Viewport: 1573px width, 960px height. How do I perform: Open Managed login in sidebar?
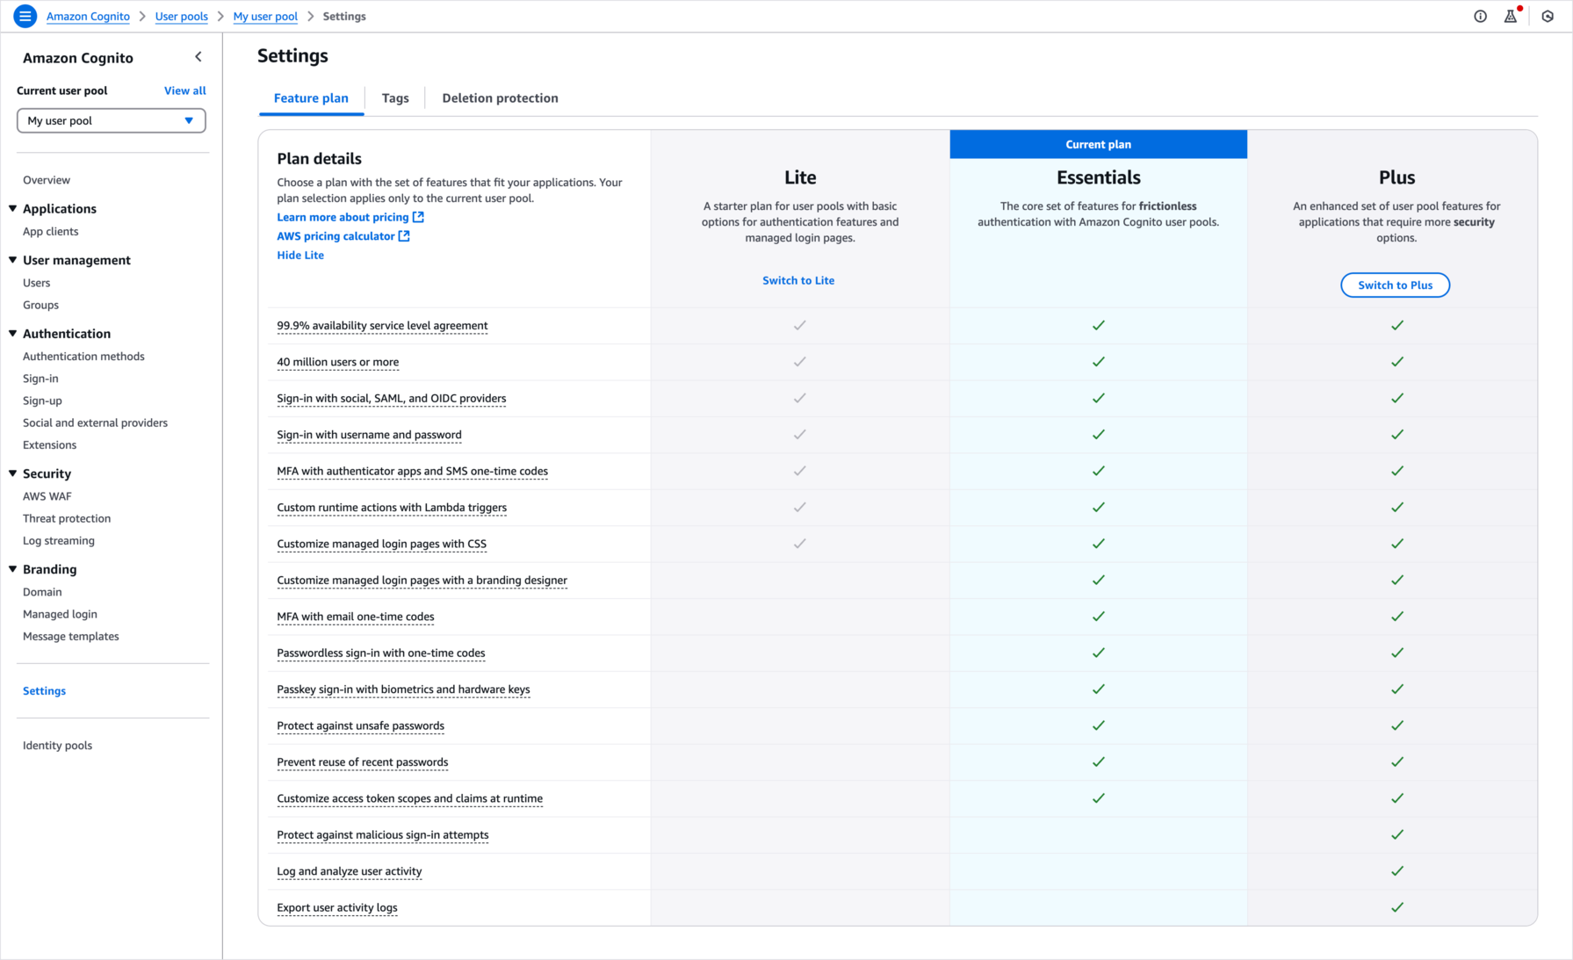click(60, 614)
